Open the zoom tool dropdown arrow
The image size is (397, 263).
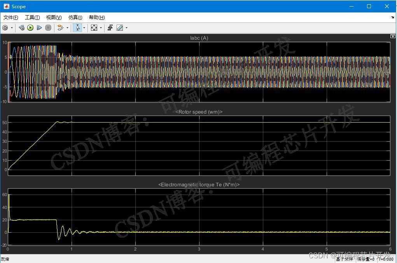[x=84, y=28]
